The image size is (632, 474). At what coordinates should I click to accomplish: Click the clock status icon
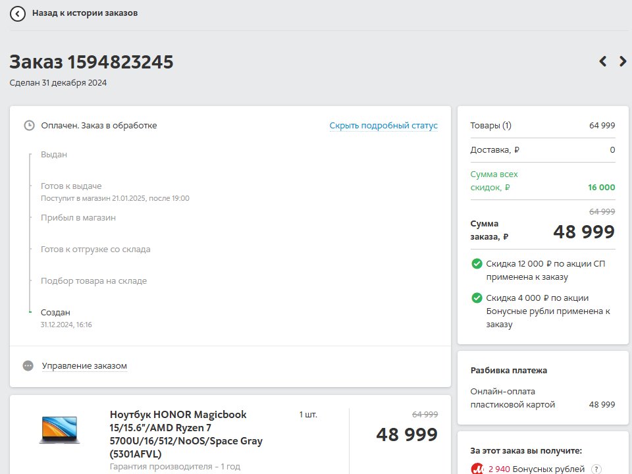29,125
